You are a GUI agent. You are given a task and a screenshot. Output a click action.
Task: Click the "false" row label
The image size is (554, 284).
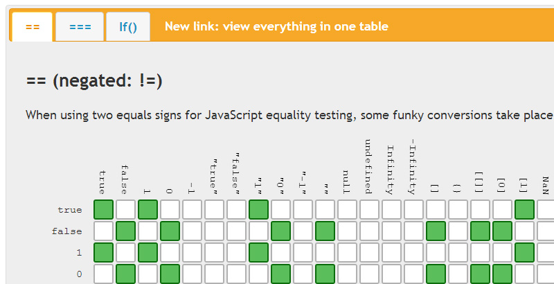(x=67, y=232)
